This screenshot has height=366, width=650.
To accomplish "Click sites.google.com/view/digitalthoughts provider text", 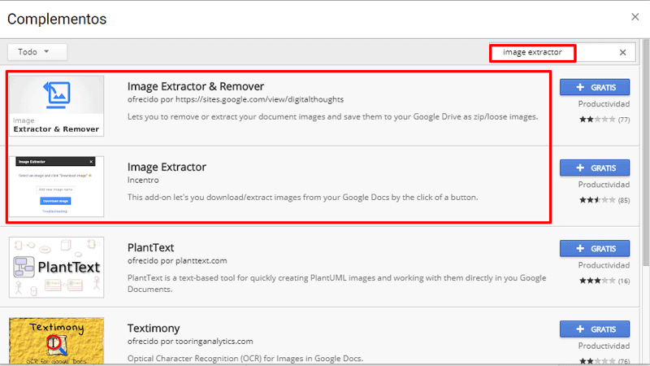I will click(259, 99).
